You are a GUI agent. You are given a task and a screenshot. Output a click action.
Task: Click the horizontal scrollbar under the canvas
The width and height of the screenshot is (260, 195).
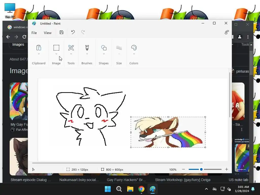pyautogui.click(x=117, y=163)
